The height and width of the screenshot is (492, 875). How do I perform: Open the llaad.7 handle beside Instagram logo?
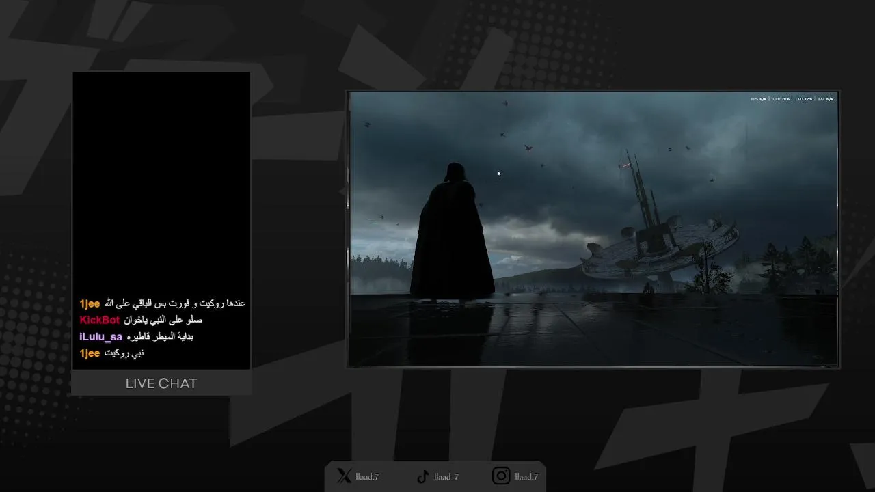tap(526, 477)
